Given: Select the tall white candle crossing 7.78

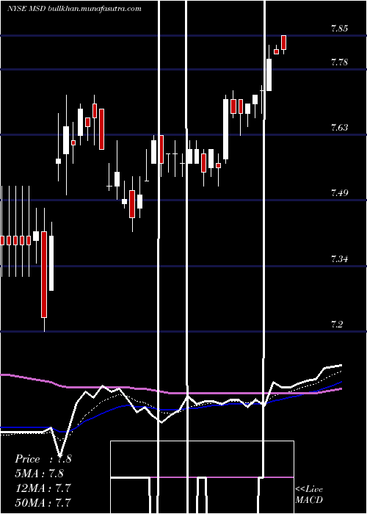Looking at the screenshot, I should coord(269,75).
